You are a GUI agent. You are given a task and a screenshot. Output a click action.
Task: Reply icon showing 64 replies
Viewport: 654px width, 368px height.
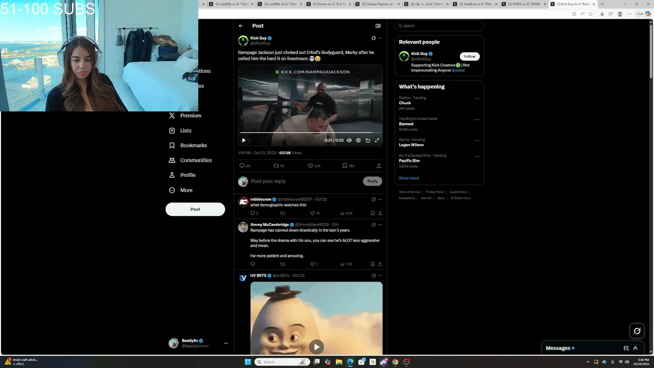[x=245, y=166]
